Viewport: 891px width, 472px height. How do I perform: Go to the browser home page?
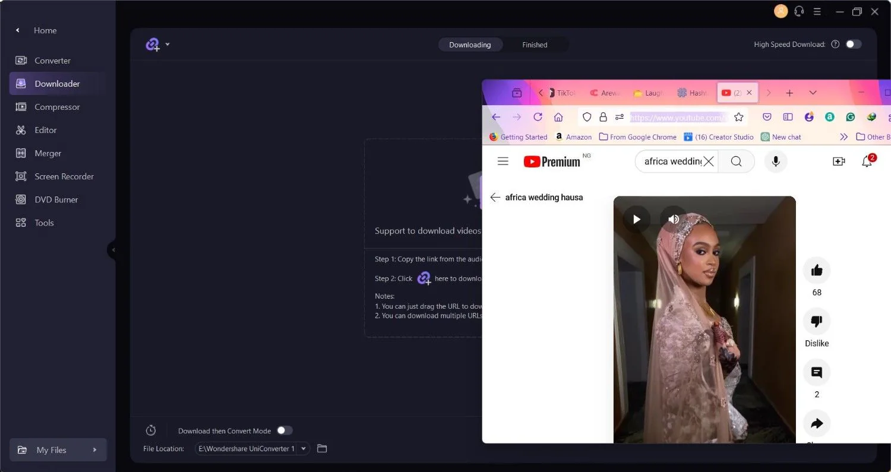[558, 117]
